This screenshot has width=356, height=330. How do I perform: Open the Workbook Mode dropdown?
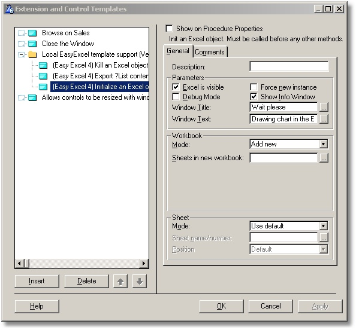[x=323, y=144]
